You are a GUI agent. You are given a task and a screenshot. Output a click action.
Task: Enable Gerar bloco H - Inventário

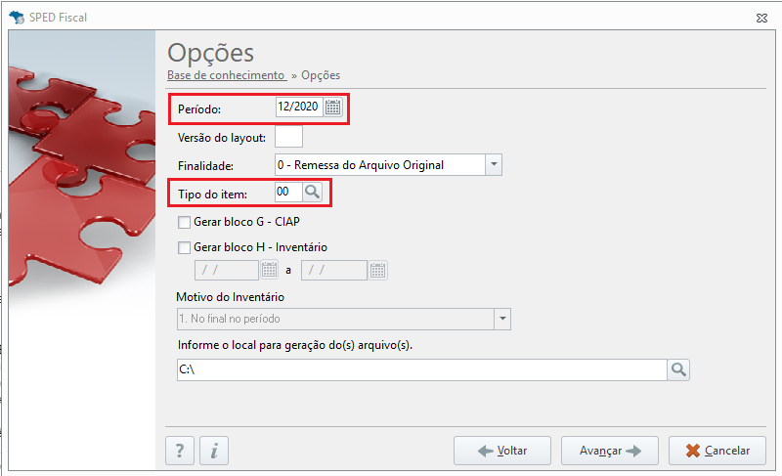[184, 247]
